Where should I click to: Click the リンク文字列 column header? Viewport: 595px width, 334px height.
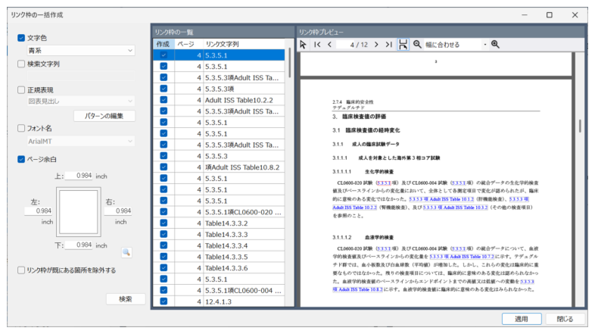click(227, 44)
